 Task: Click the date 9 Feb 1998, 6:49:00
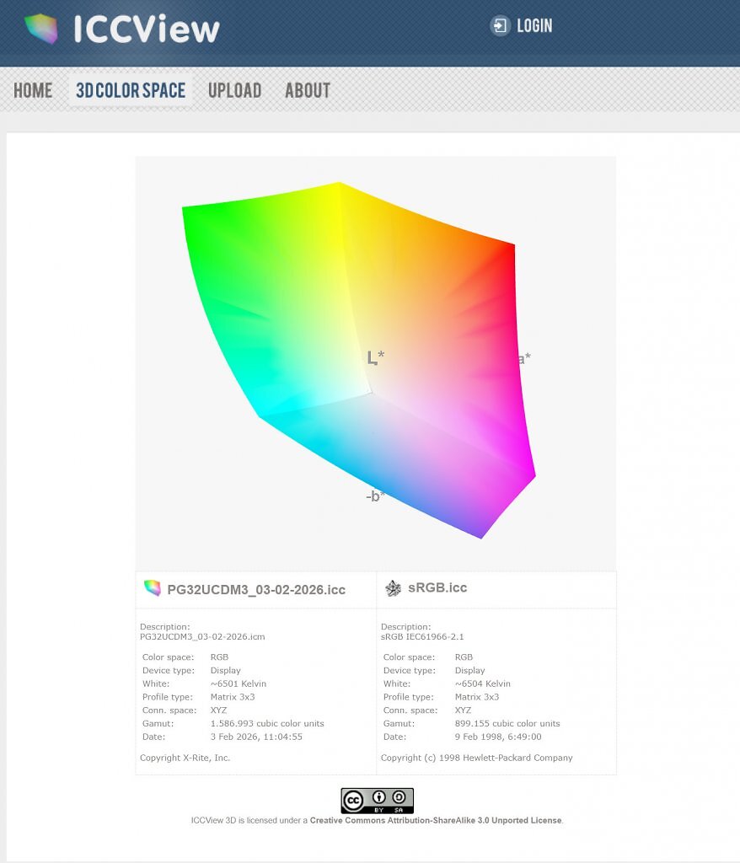[x=498, y=737]
